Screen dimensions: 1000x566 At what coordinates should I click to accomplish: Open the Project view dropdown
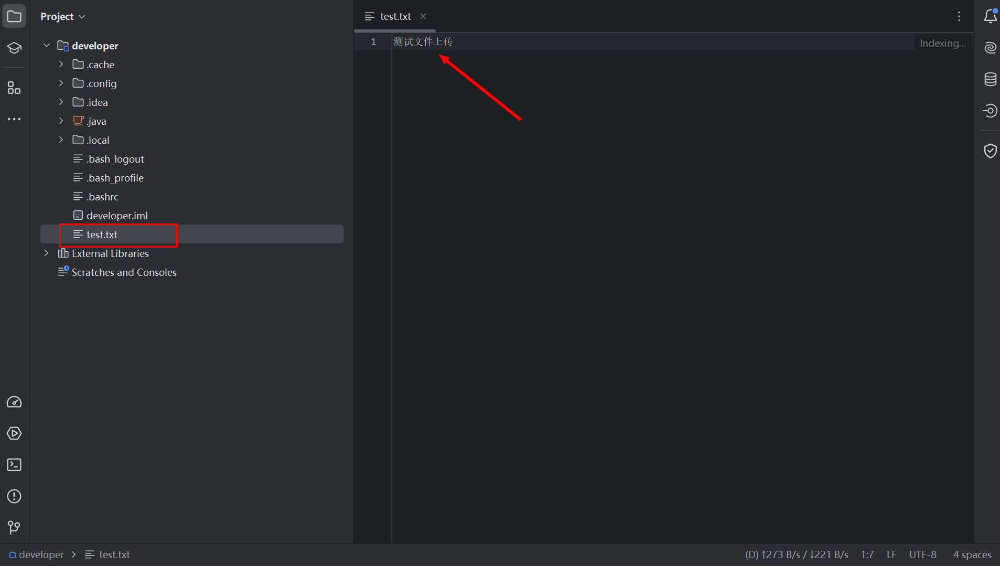62,17
